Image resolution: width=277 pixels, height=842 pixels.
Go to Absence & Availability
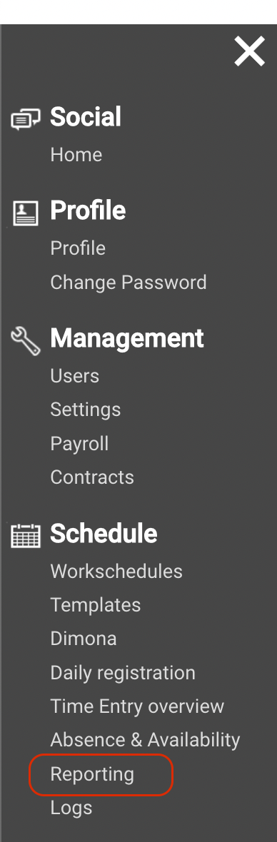click(145, 741)
